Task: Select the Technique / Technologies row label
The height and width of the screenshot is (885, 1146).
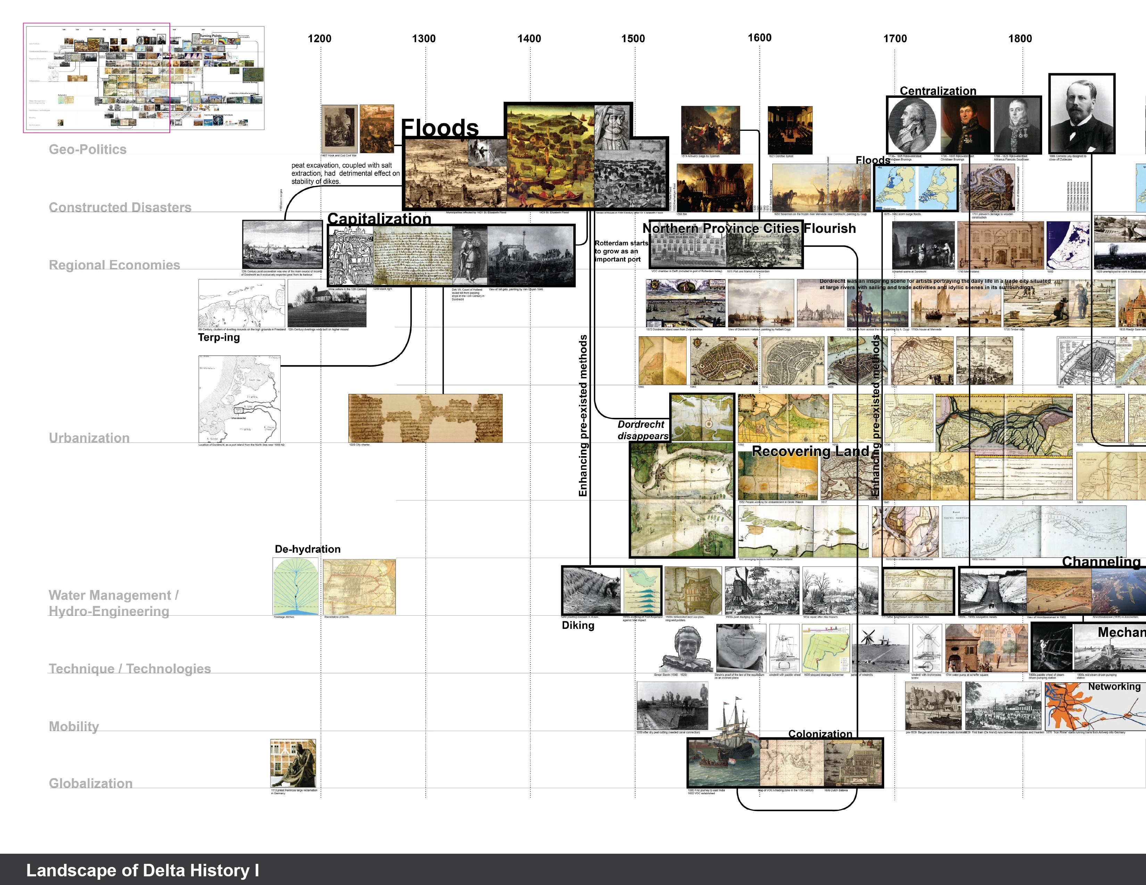Action: (130, 668)
